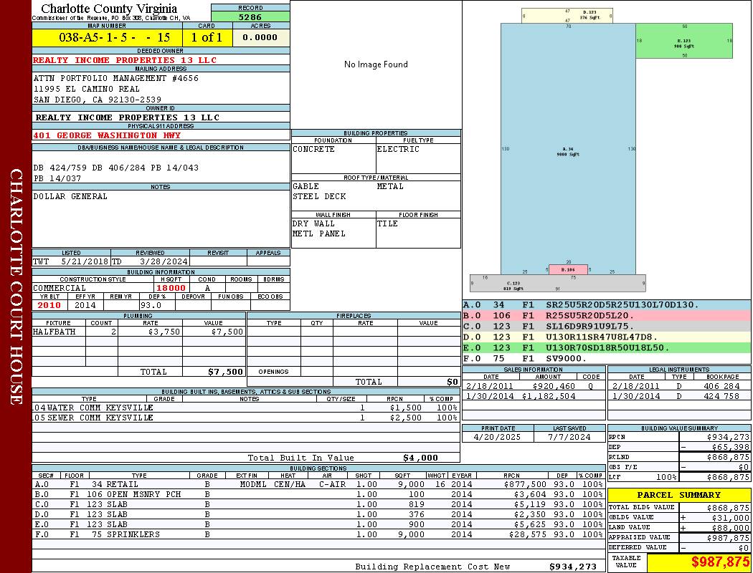753x573 pixels.
Task: Click last saved date 7/7/2024
Action: tap(569, 438)
